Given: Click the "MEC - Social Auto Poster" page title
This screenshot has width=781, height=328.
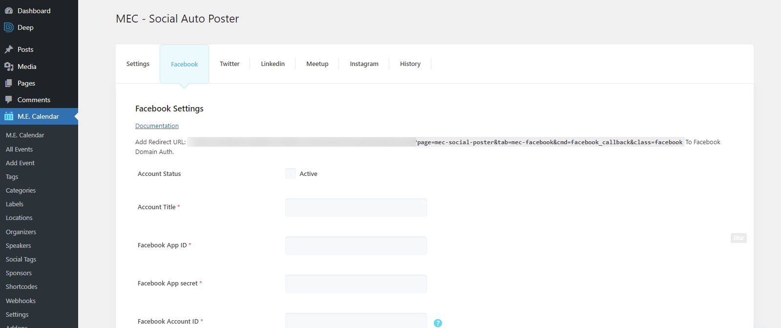Looking at the screenshot, I should point(177,19).
